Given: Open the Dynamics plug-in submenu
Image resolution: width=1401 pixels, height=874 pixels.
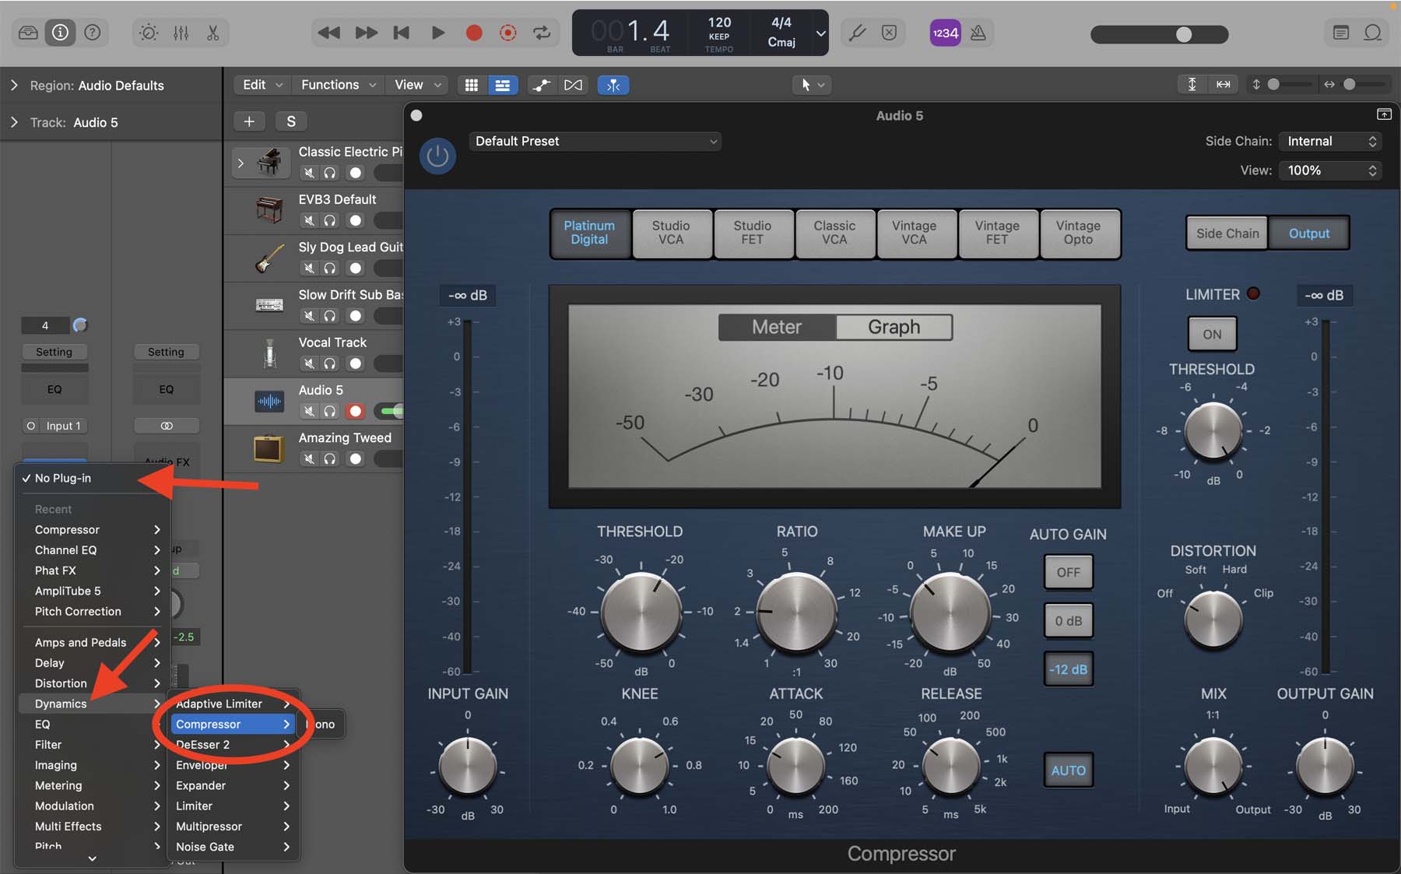Looking at the screenshot, I should click(x=93, y=704).
